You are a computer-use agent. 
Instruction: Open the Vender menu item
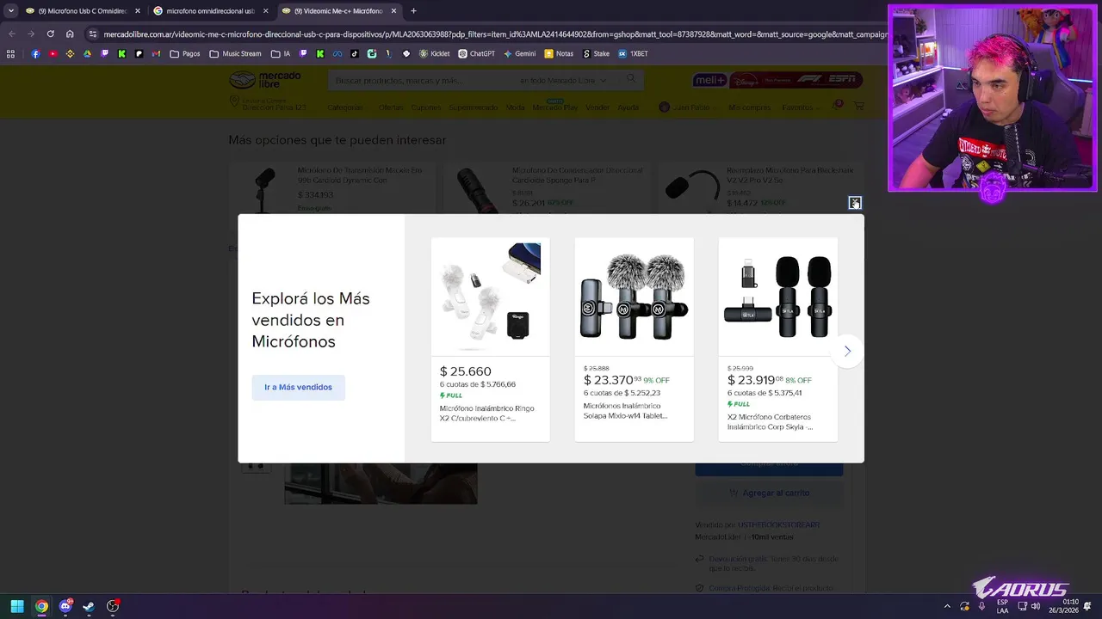597,107
